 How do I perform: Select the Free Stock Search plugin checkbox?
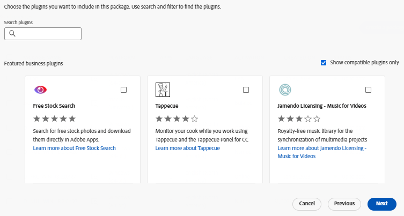click(x=124, y=90)
